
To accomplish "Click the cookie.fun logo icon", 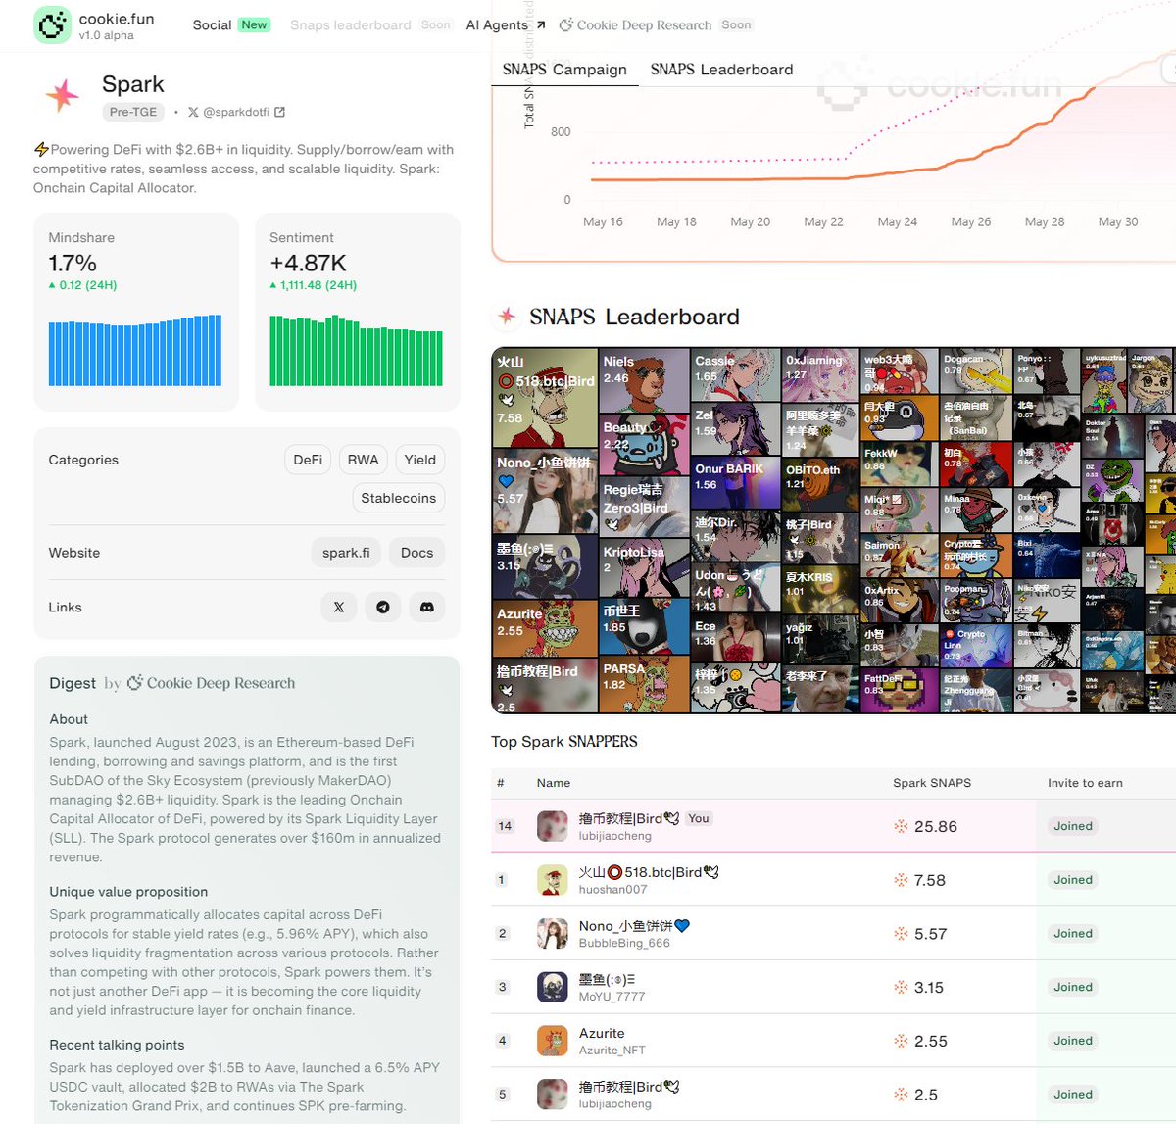I will [x=53, y=24].
